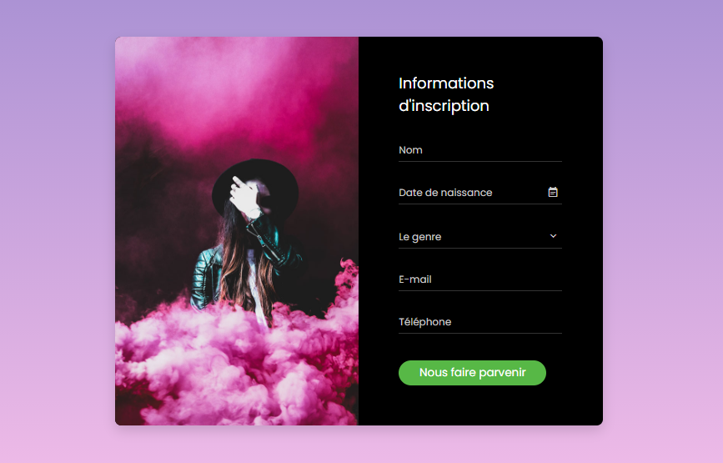The width and height of the screenshot is (723, 463).
Task: Click the pink smoke portrait image
Action: (x=237, y=231)
